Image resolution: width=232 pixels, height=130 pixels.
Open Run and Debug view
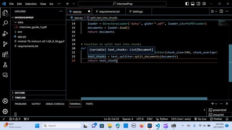pos(5,34)
